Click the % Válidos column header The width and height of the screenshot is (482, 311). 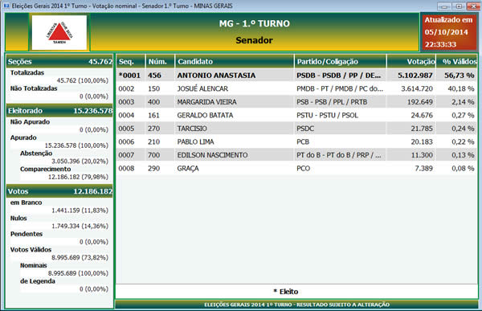point(456,62)
